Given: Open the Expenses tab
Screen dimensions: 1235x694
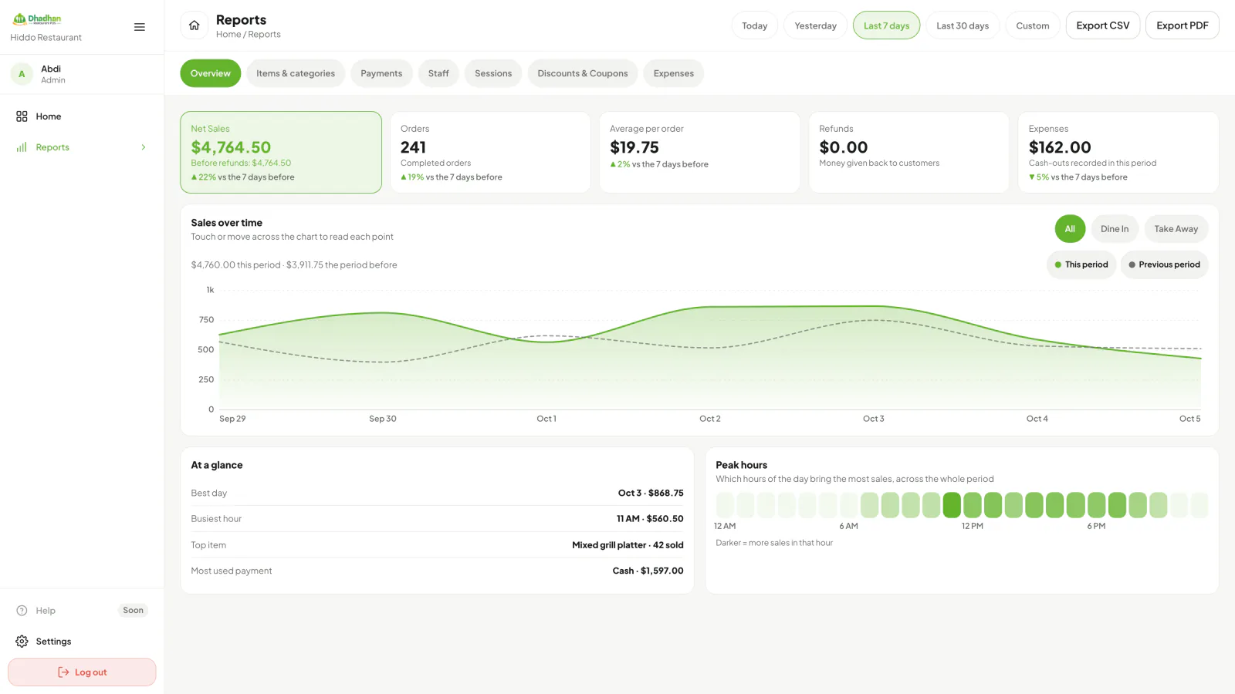Looking at the screenshot, I should click(x=673, y=74).
